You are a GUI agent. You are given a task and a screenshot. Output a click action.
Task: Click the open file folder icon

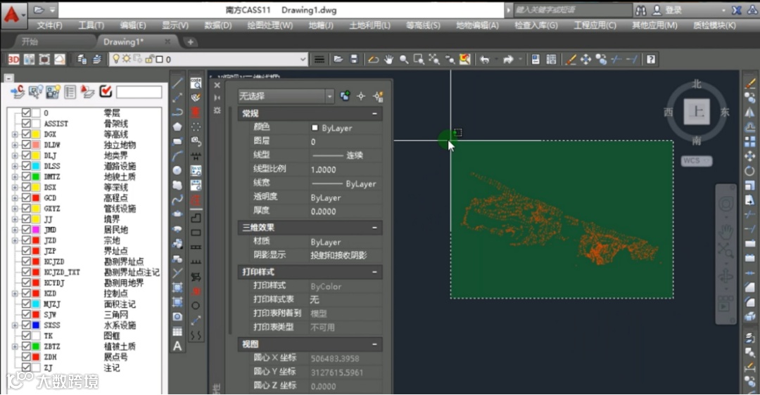[338, 59]
